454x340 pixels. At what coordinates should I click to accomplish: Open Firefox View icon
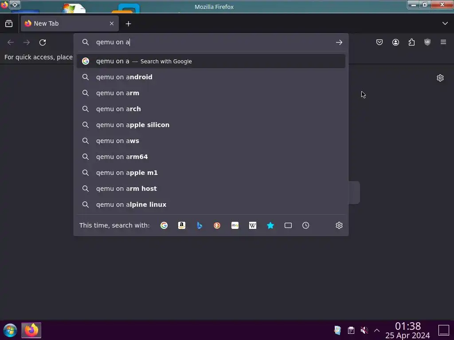[x=9, y=23]
